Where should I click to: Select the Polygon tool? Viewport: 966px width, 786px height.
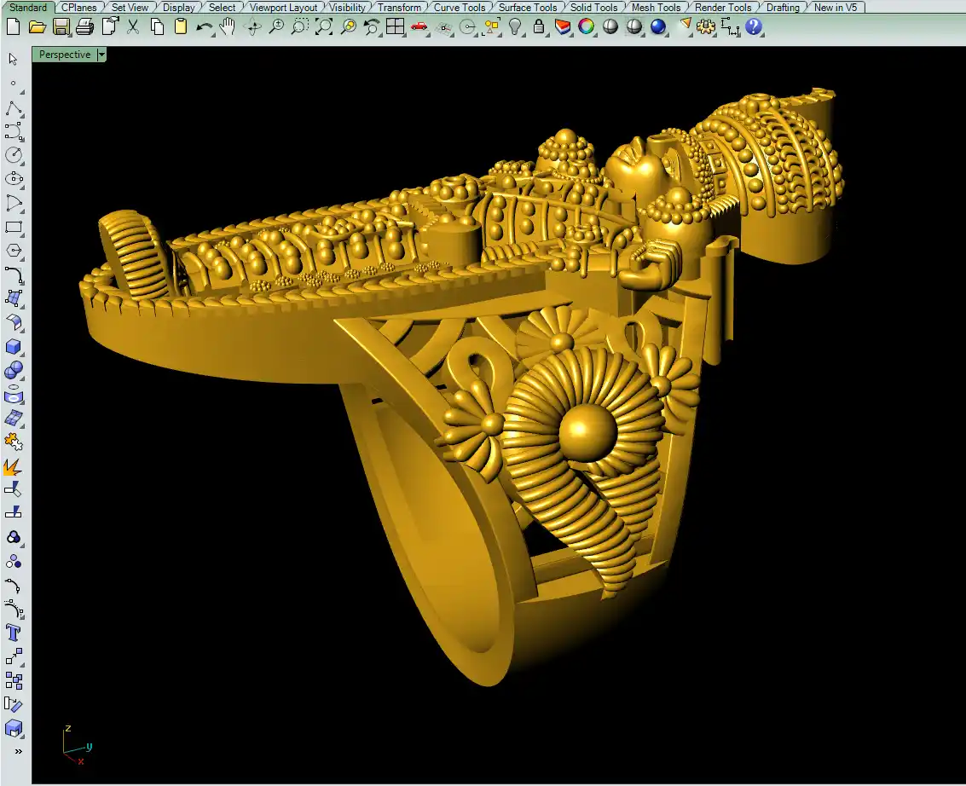pyautogui.click(x=14, y=251)
